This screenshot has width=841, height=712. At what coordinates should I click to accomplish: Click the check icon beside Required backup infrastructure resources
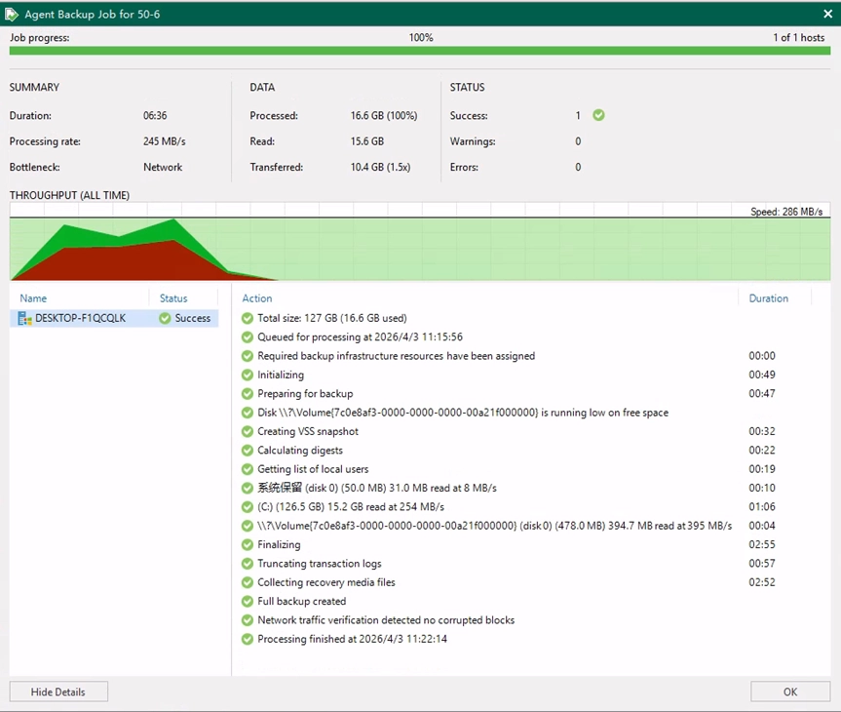point(248,356)
